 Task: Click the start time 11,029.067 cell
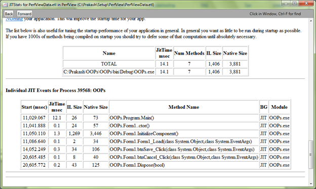pyautogui.click(x=34, y=118)
